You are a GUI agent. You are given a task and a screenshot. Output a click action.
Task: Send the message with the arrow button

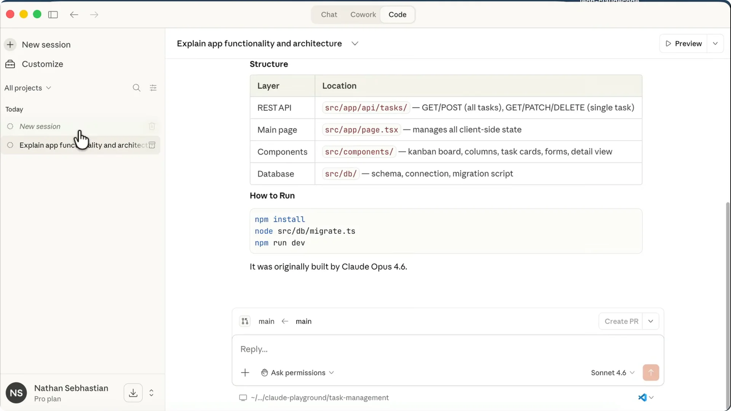651,373
